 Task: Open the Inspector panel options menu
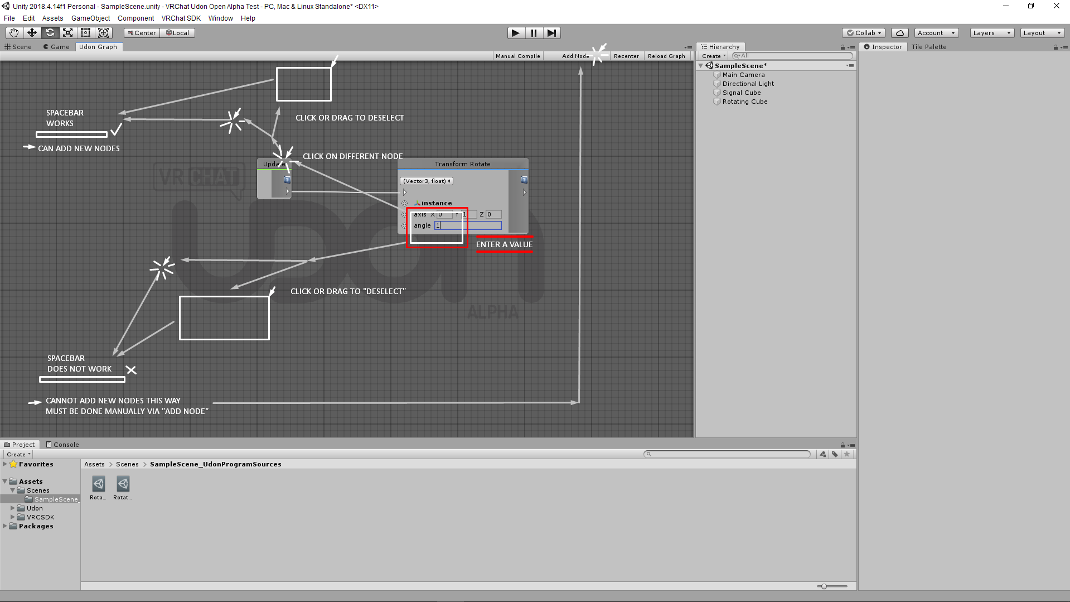coord(1064,47)
